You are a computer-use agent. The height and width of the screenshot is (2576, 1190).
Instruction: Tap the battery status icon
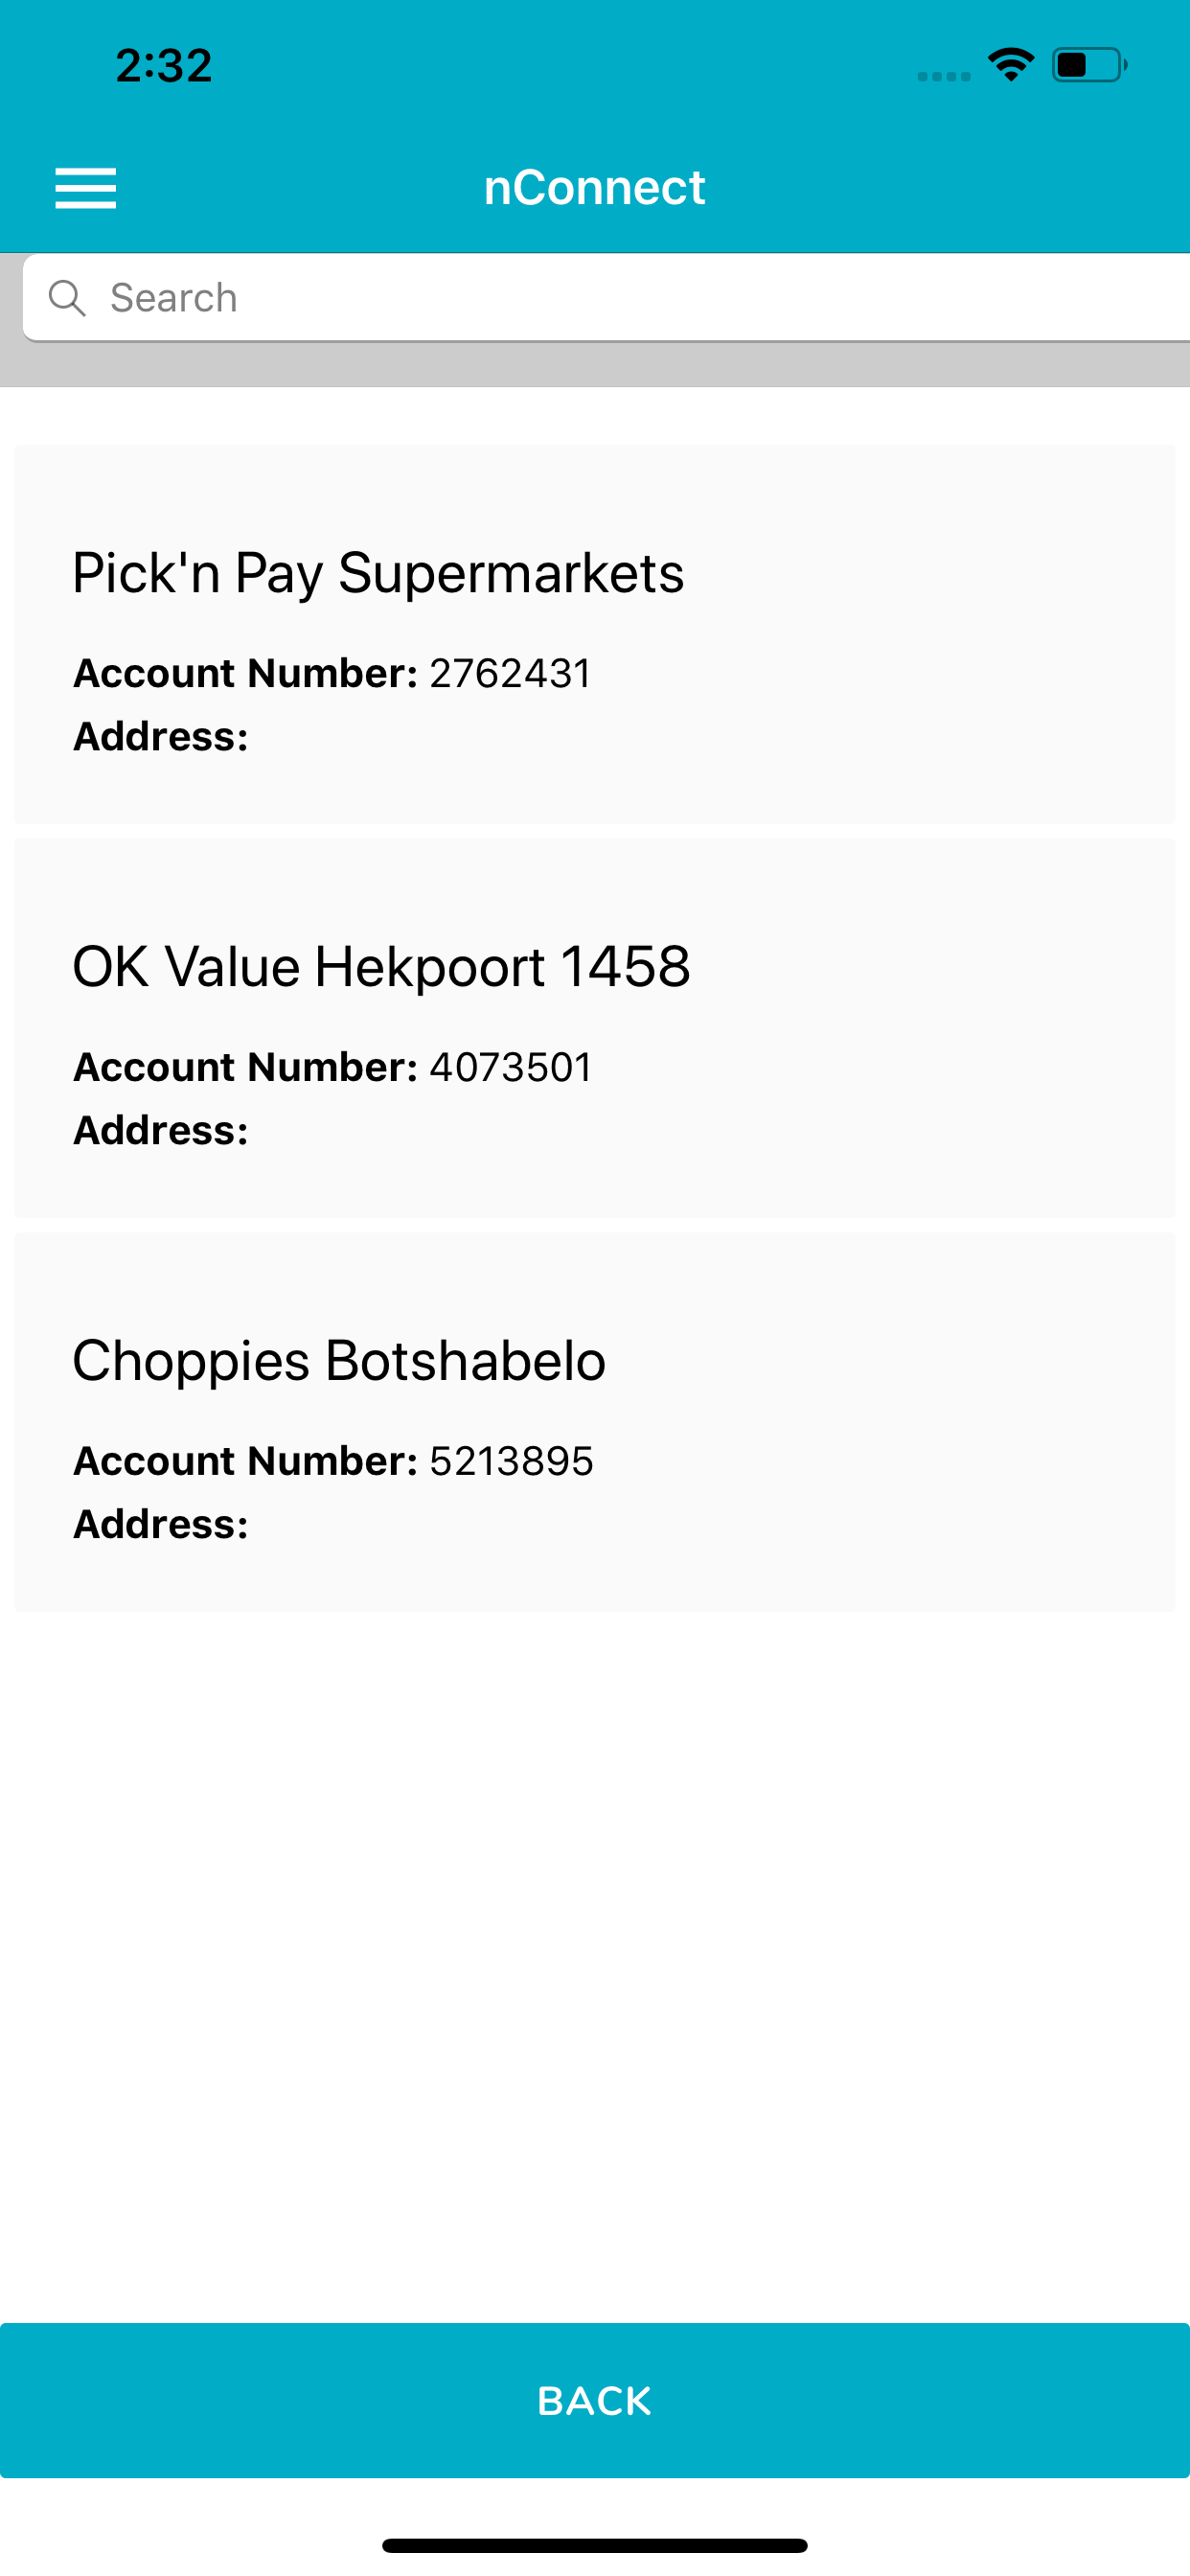pyautogui.click(x=1090, y=65)
